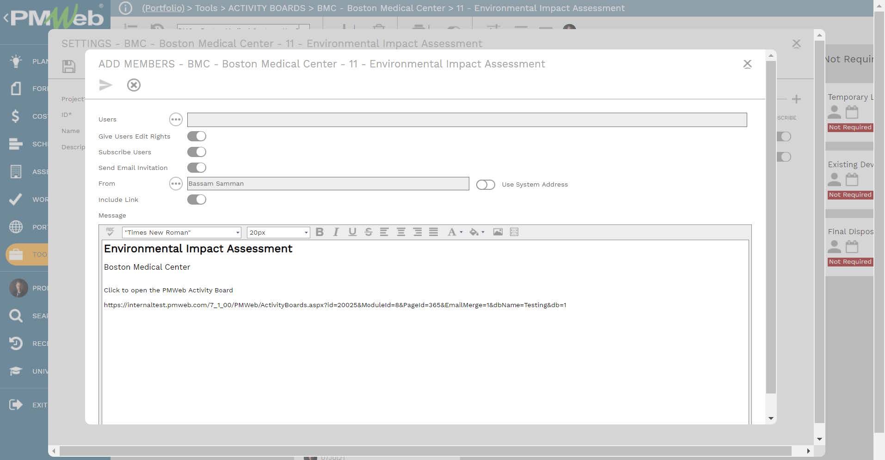
Task: Click activity board URL in message
Action: (x=335, y=305)
